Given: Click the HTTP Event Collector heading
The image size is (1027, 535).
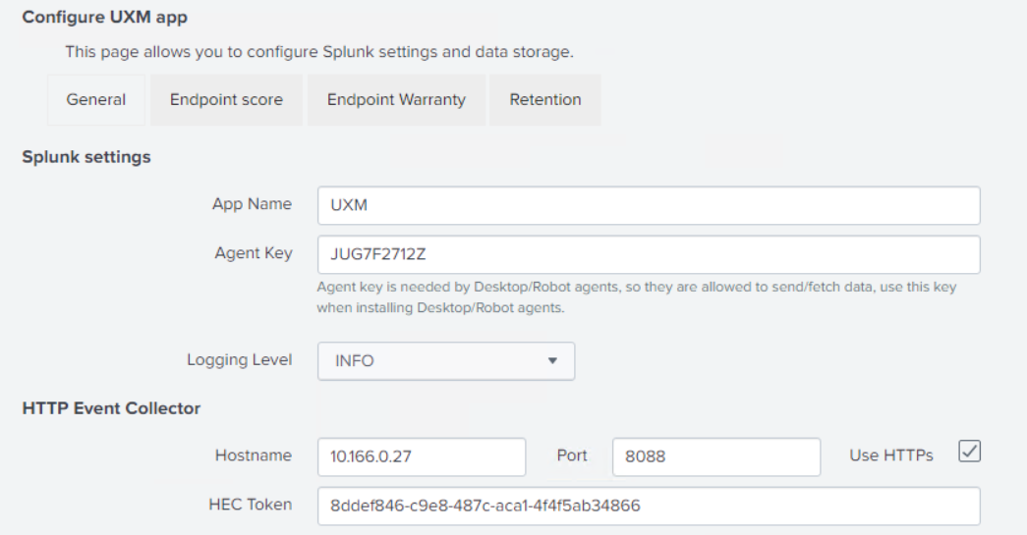Looking at the screenshot, I should (x=111, y=408).
